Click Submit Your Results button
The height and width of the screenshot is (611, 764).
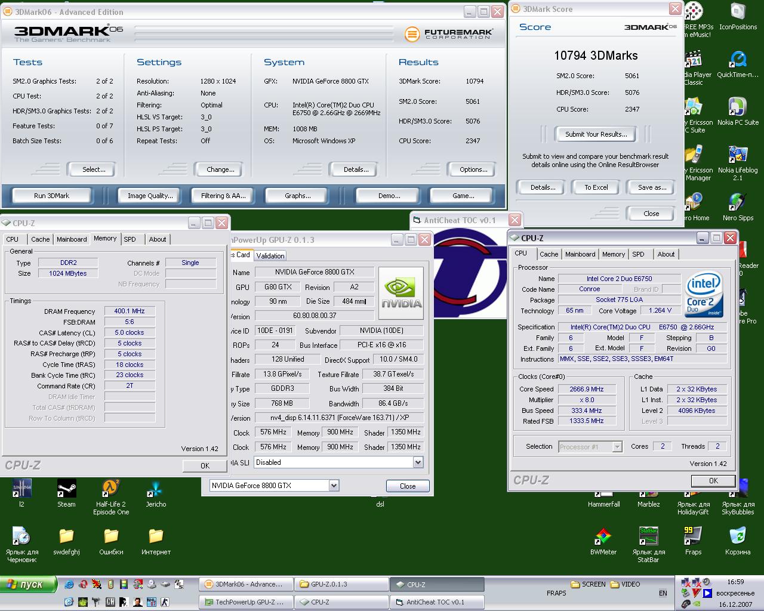click(x=596, y=134)
